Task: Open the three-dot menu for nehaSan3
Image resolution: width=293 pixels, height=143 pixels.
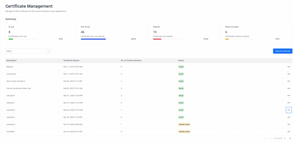Action: click(x=288, y=110)
